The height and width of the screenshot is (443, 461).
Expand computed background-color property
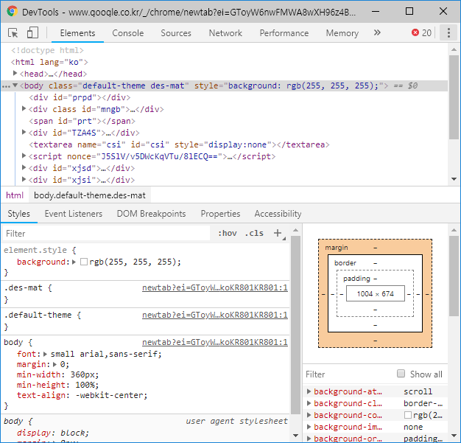(309, 415)
